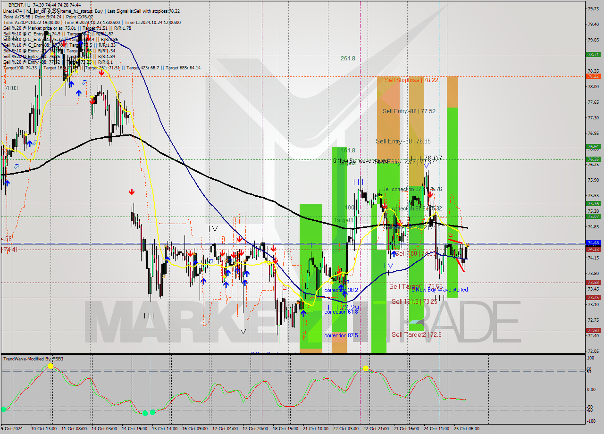Click the 'I I I 73.29' wave label
Viewport: 604px width, 434px height.
[x=343, y=307]
